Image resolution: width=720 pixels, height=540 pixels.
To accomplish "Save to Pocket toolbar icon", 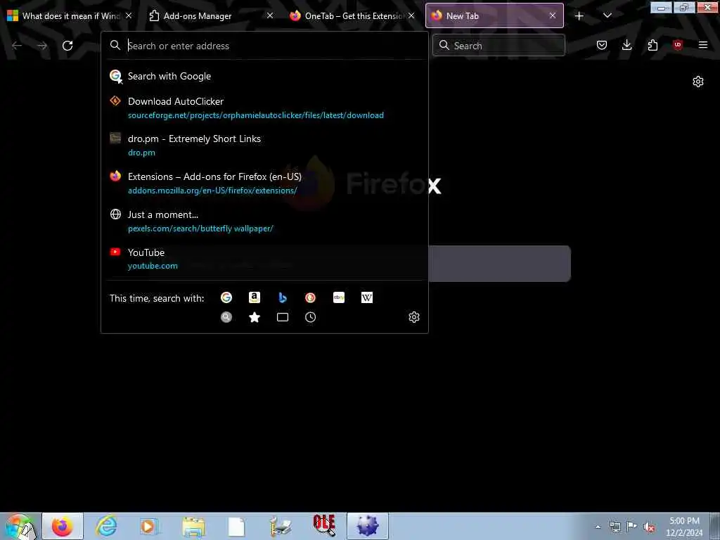I will coord(602,45).
